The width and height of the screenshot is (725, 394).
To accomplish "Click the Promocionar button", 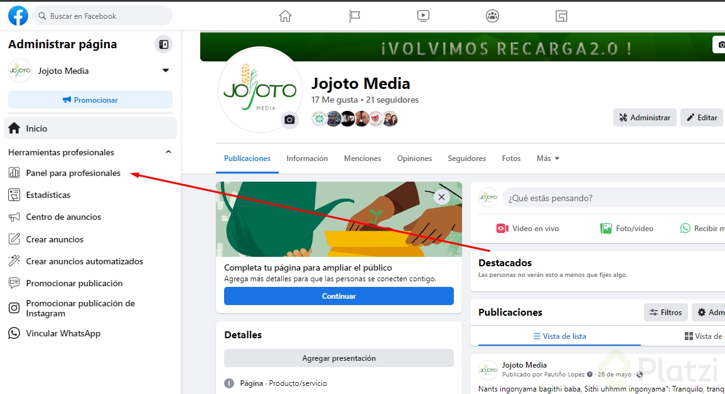I will pos(90,100).
